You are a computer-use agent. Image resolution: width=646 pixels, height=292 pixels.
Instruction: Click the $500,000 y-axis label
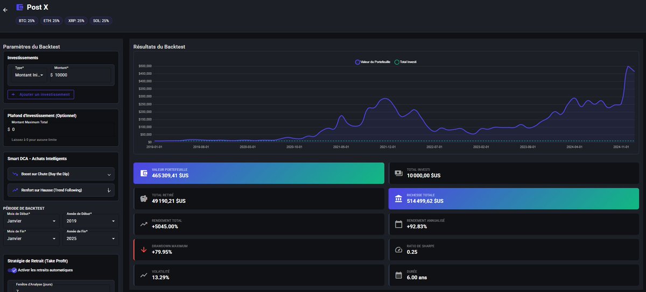click(146, 66)
